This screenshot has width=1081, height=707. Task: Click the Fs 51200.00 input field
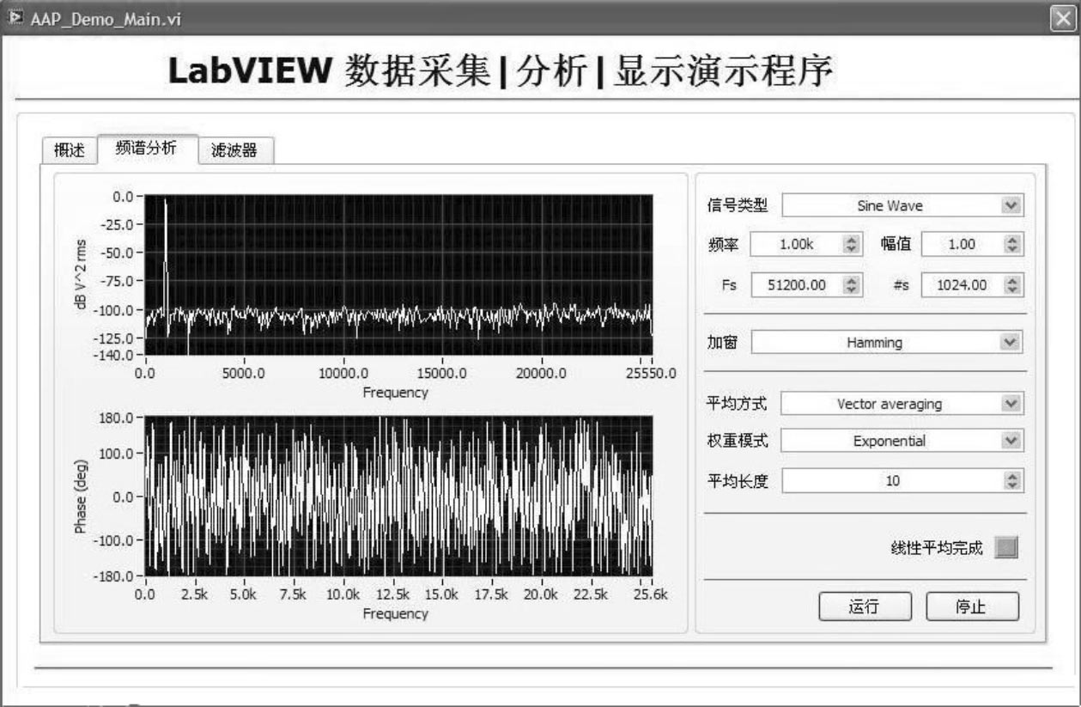point(796,284)
